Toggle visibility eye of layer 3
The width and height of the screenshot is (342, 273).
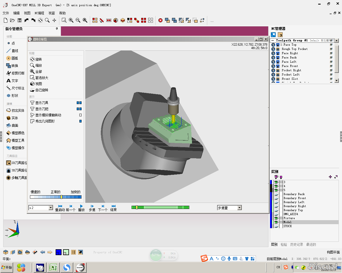pyautogui.click(x=276, y=182)
